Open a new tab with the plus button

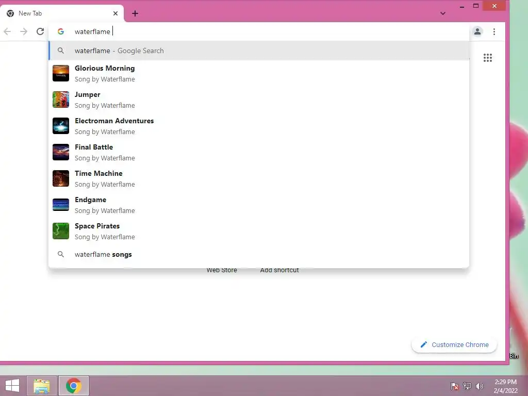pyautogui.click(x=135, y=13)
